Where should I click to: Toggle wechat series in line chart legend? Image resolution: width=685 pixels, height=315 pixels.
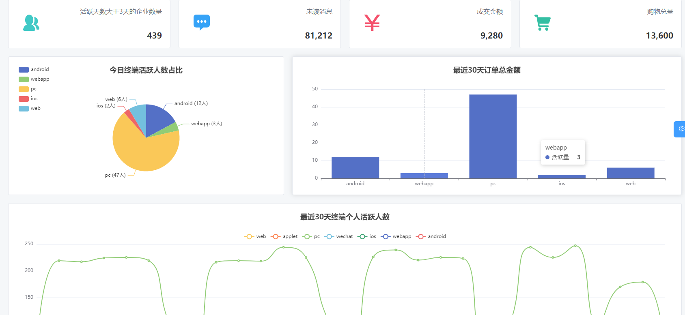pyautogui.click(x=338, y=236)
